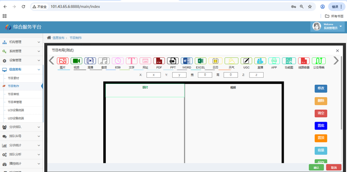Expand the 分诊排队 sidebar section
The height and width of the screenshot is (172, 347).
(21, 127)
